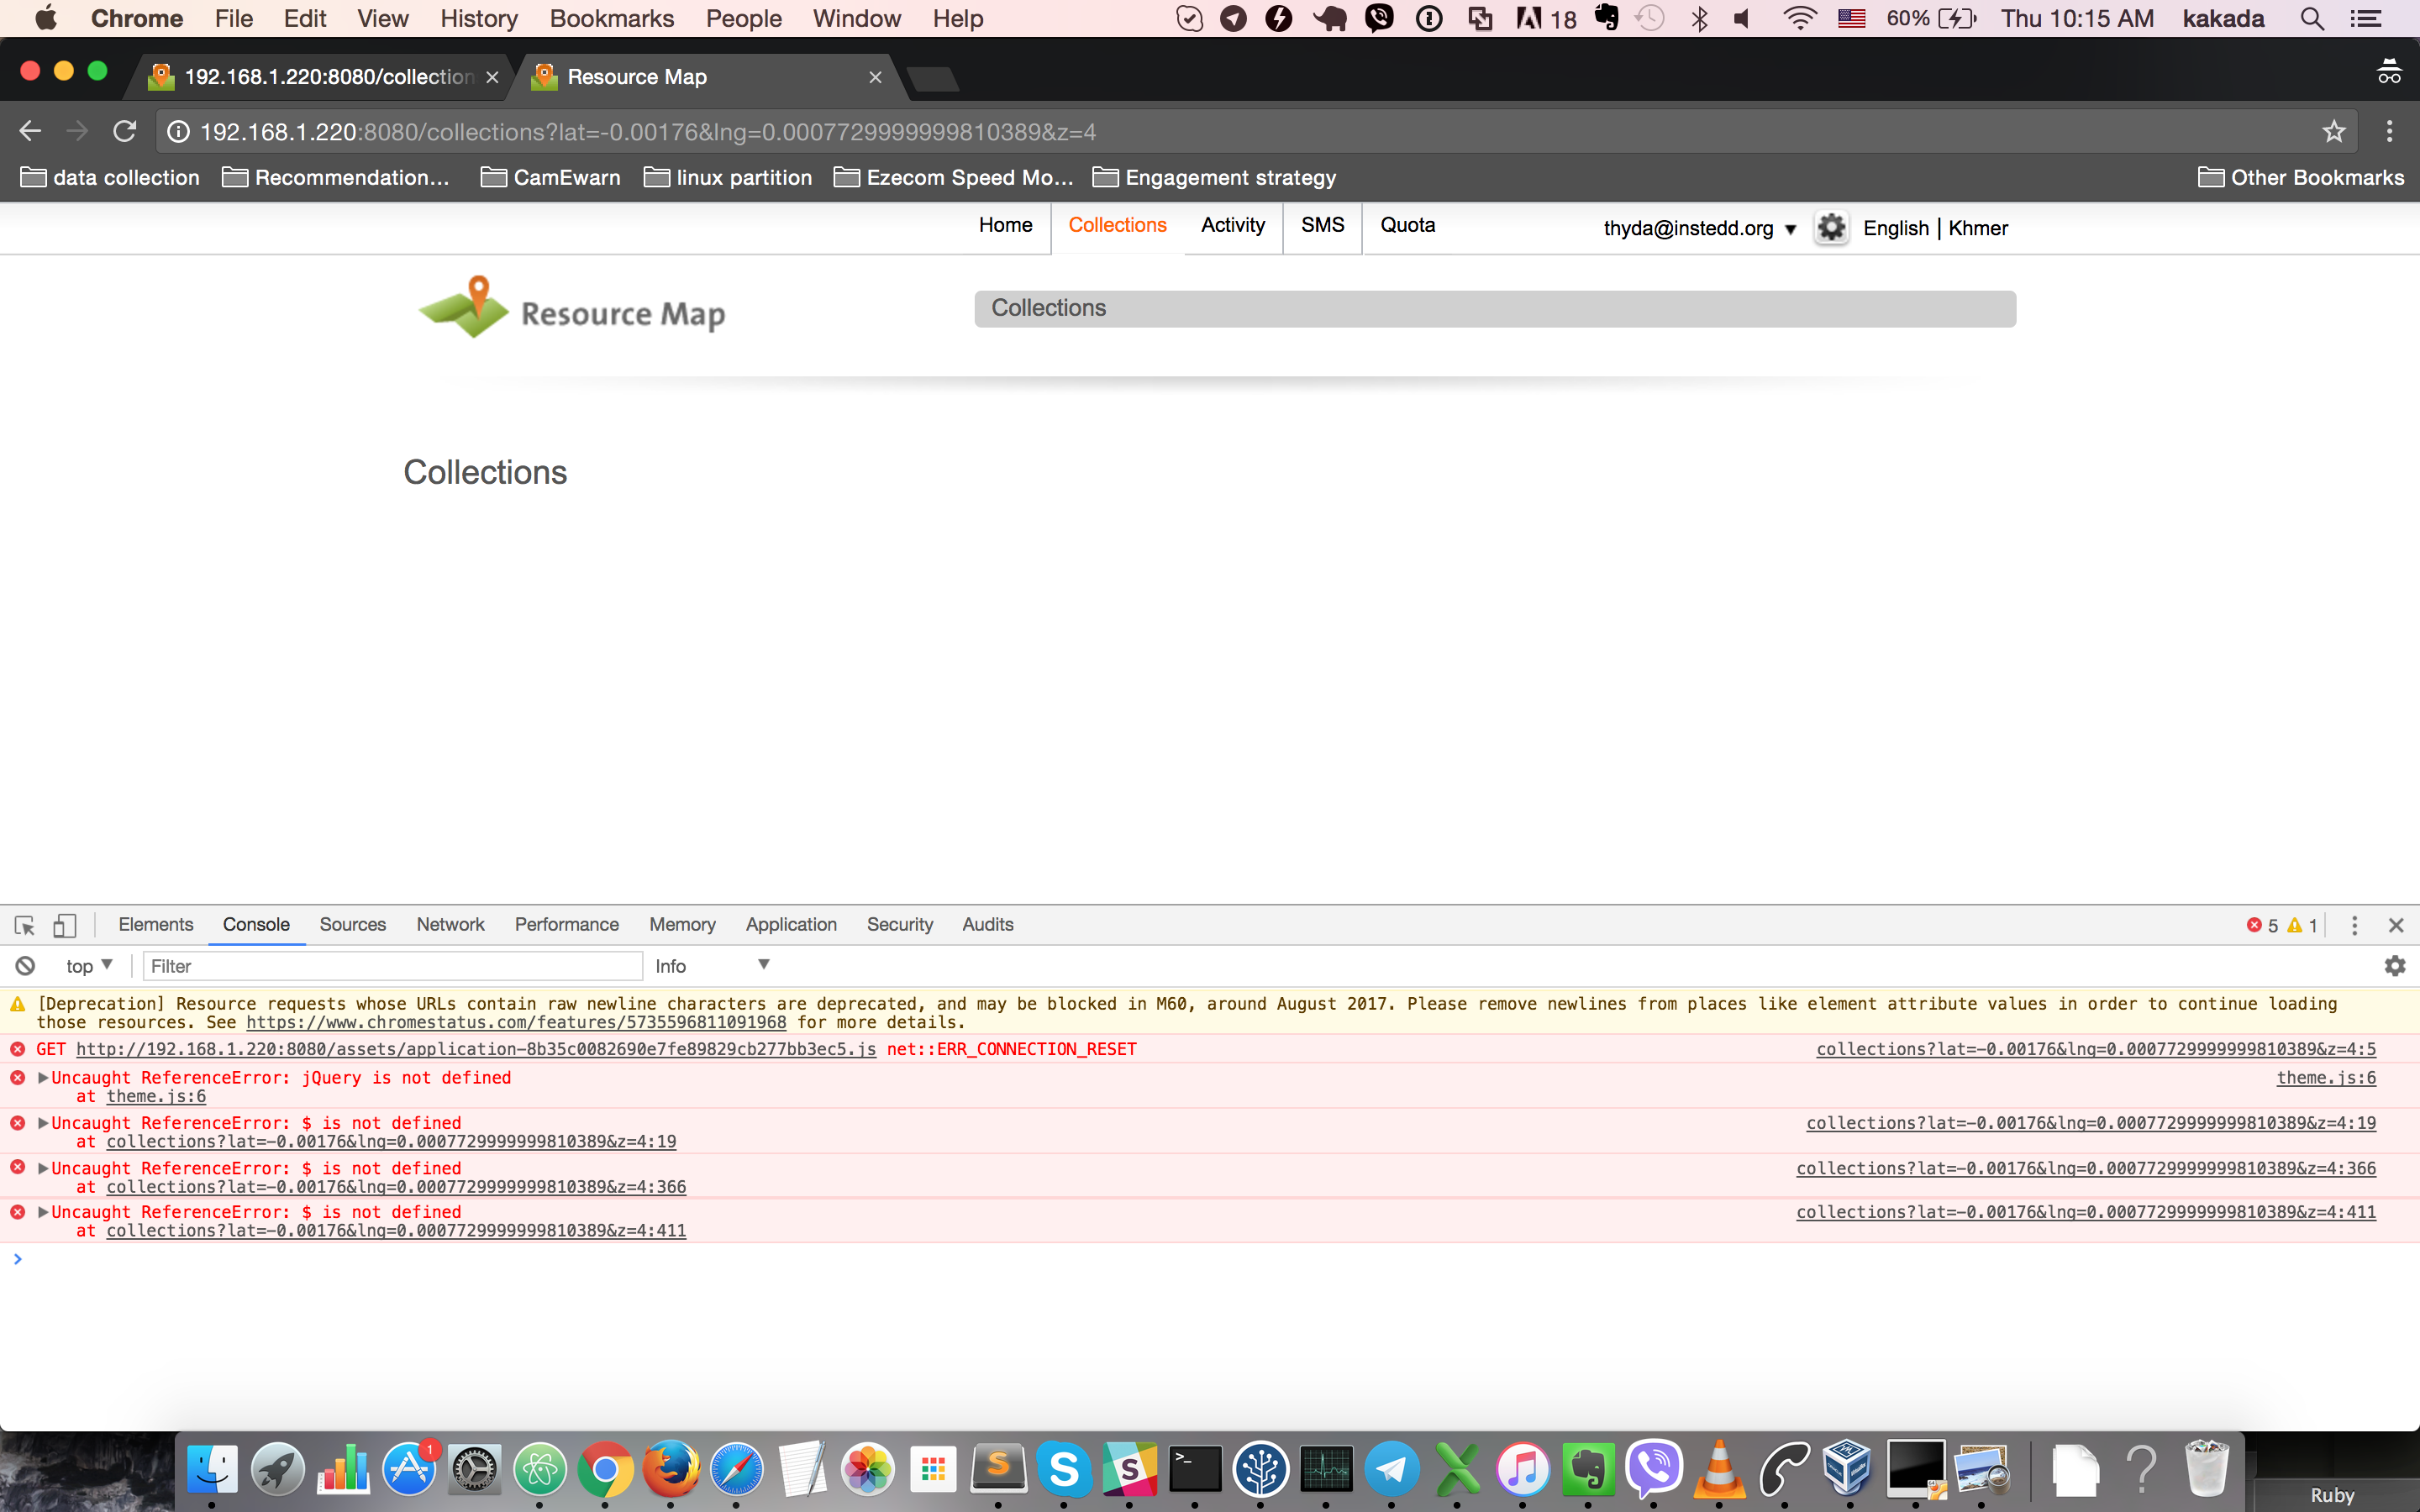Open the settings gear next to thyda@instedd.org
Screen dimensions: 2420x1512
pyautogui.click(x=1831, y=227)
